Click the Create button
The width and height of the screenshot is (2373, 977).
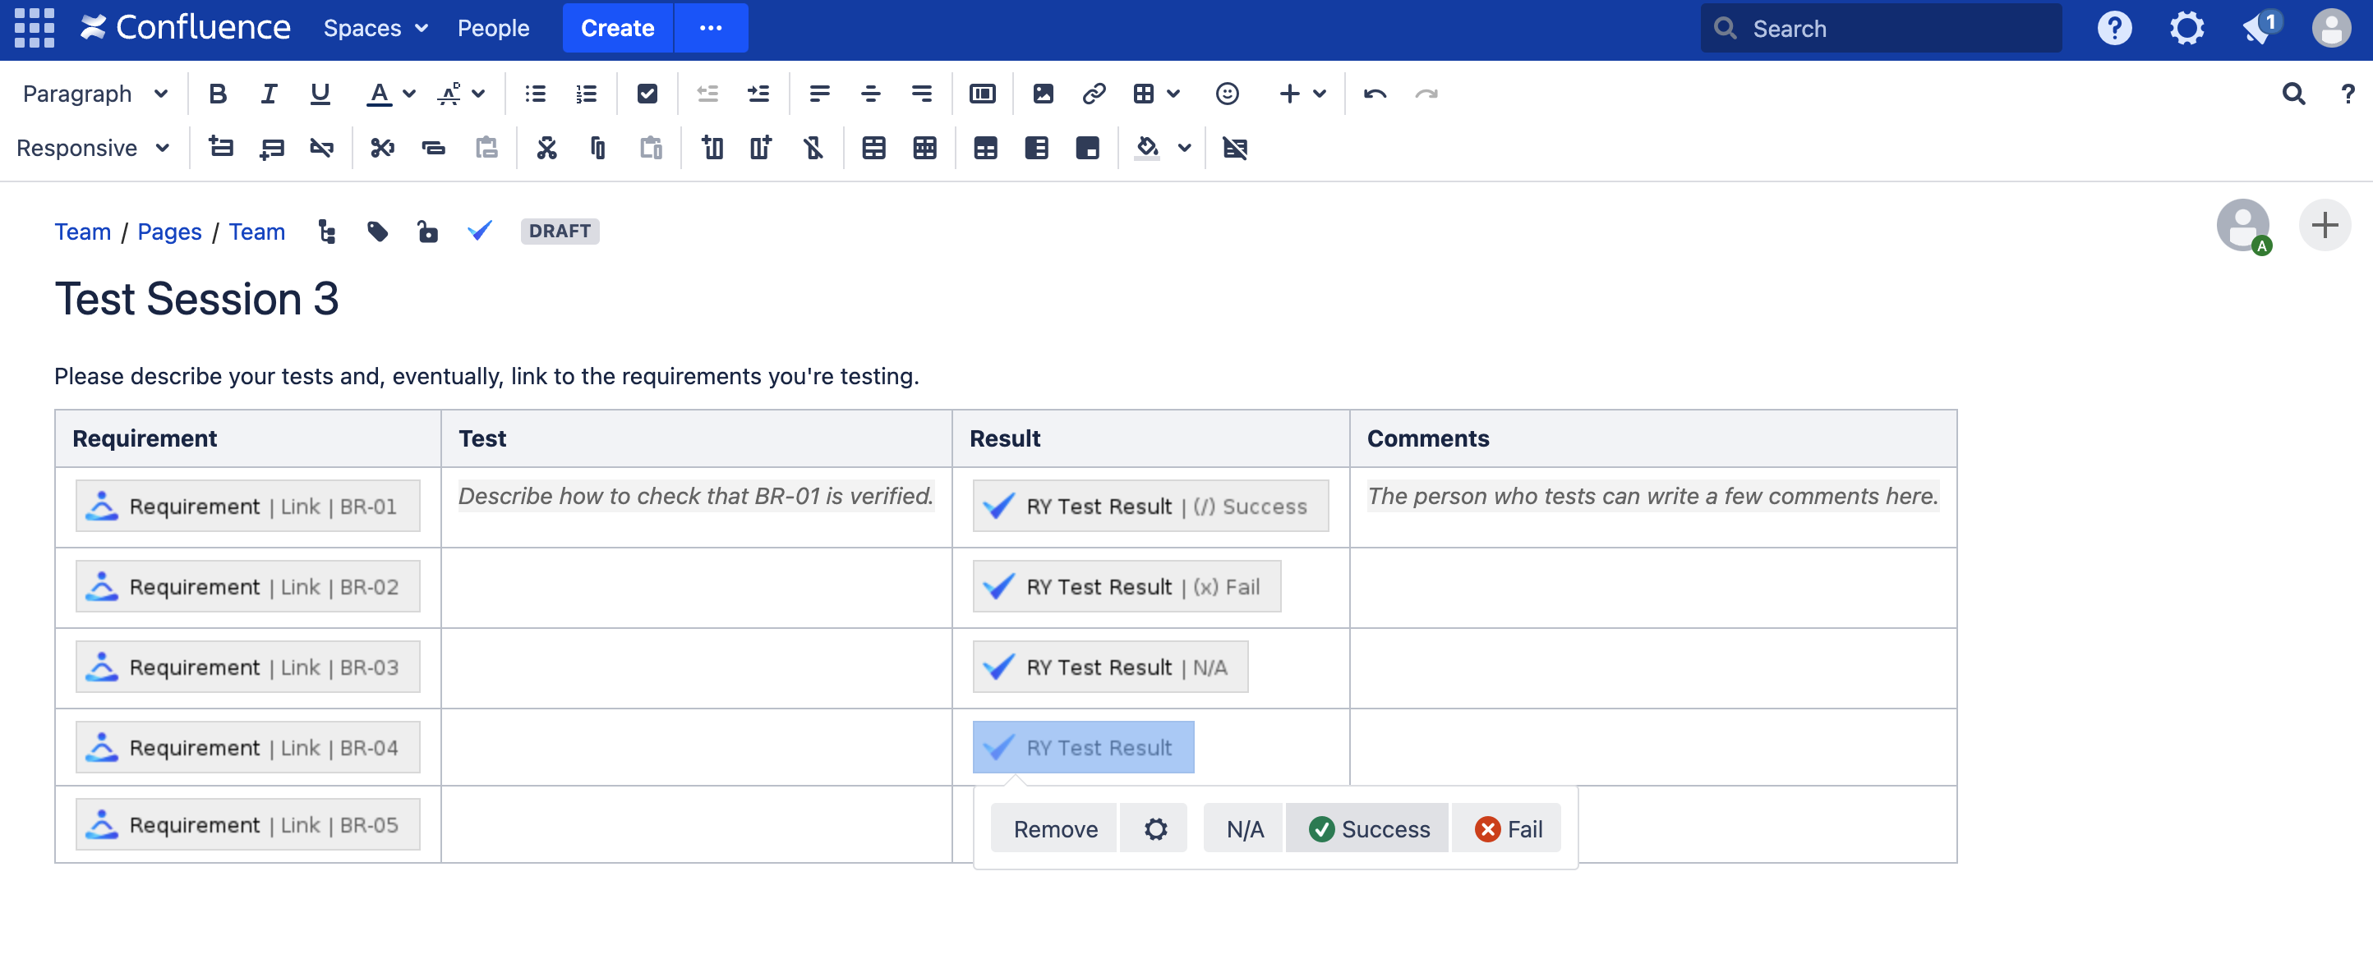tap(617, 29)
